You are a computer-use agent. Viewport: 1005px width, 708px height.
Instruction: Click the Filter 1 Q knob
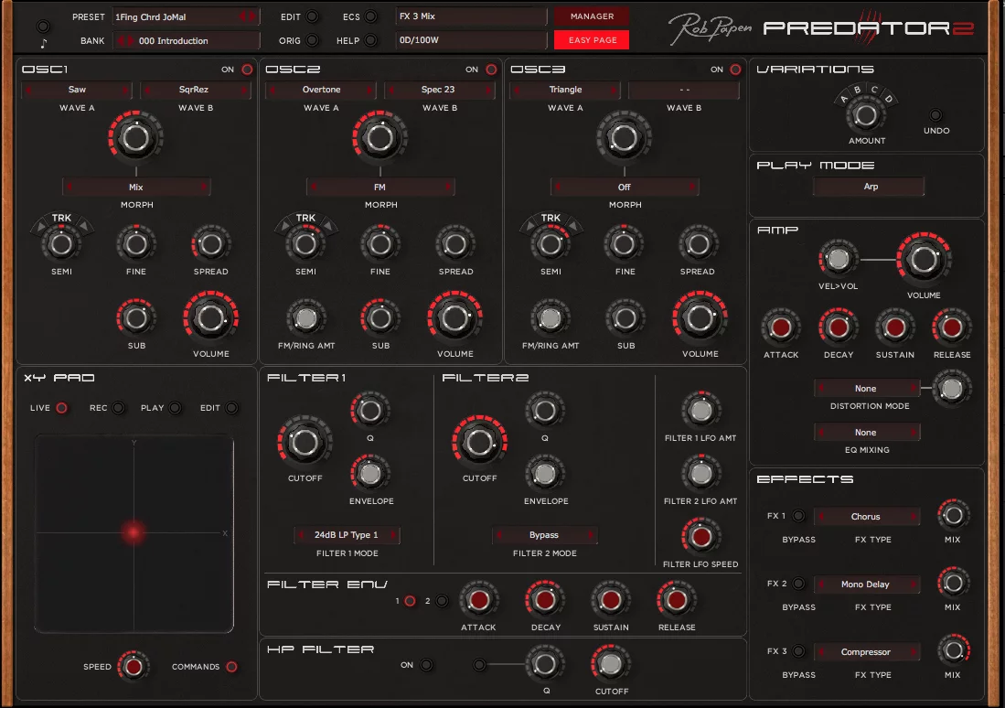[369, 411]
